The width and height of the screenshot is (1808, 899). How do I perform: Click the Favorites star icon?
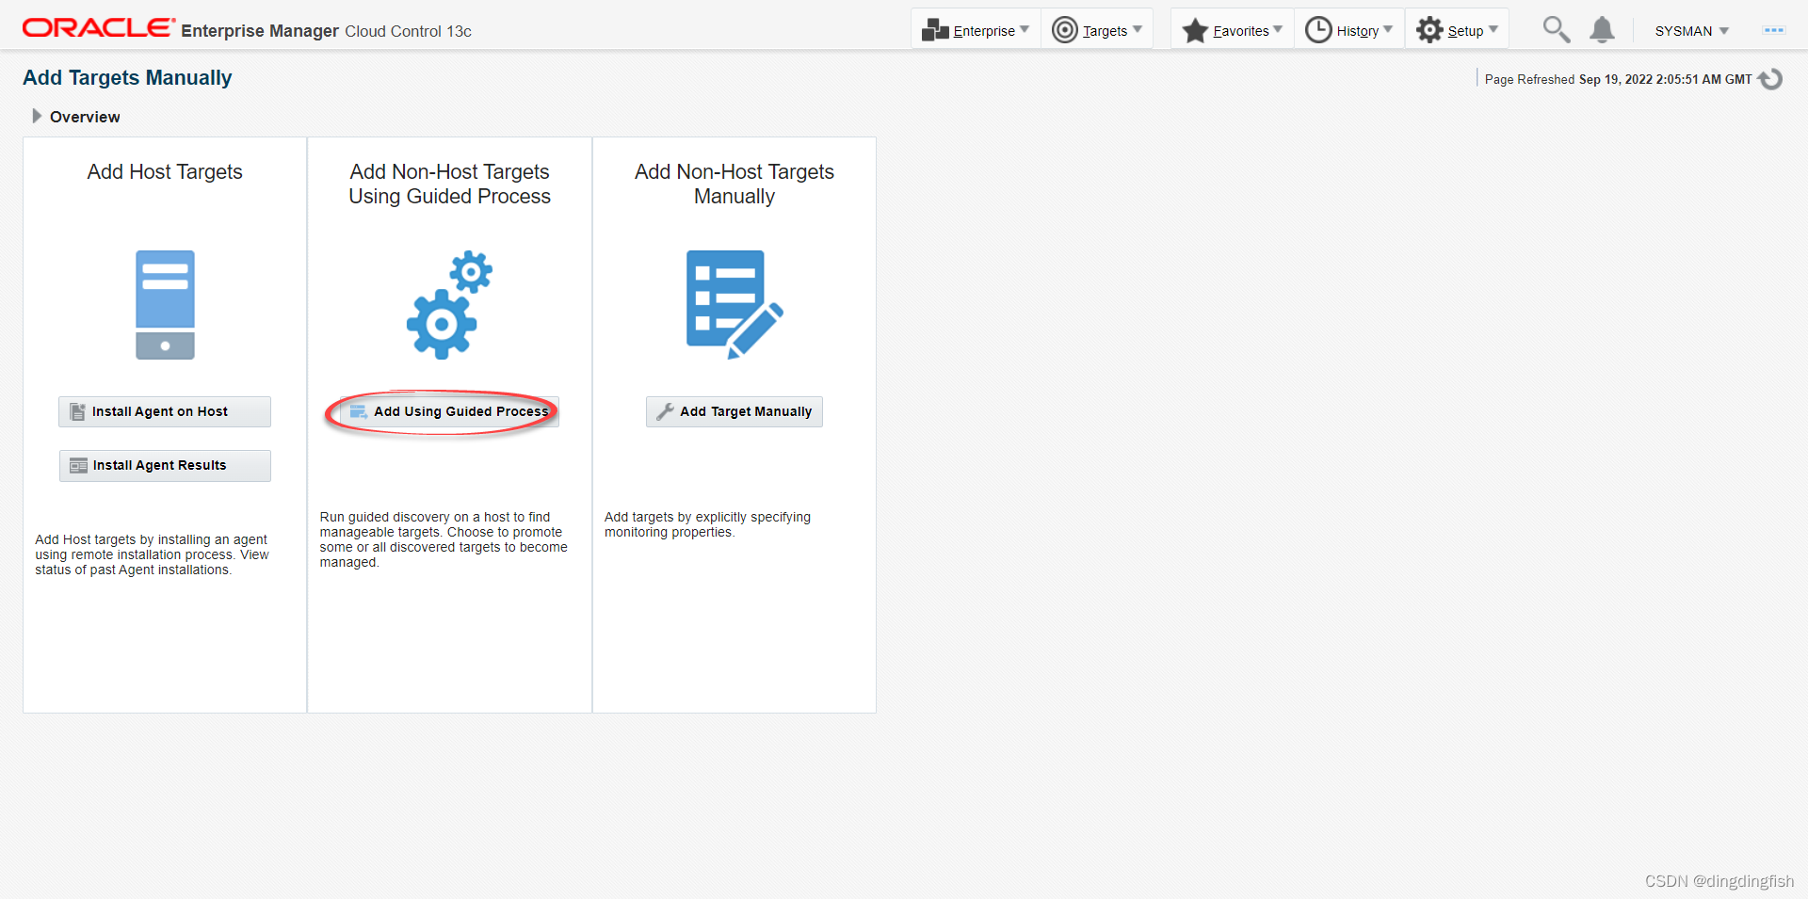pos(1195,30)
